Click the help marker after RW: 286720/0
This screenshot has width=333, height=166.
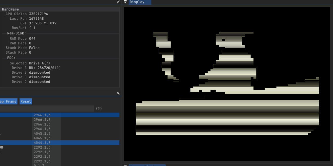[x=58, y=68]
